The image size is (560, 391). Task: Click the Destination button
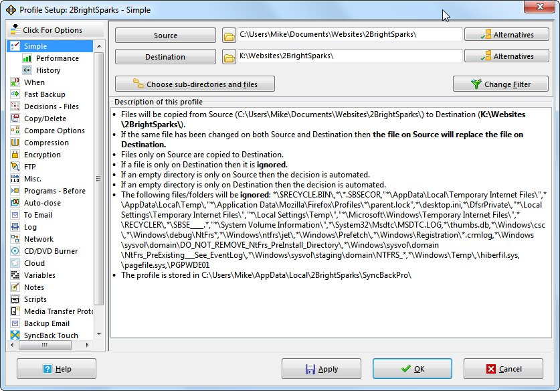tap(165, 57)
